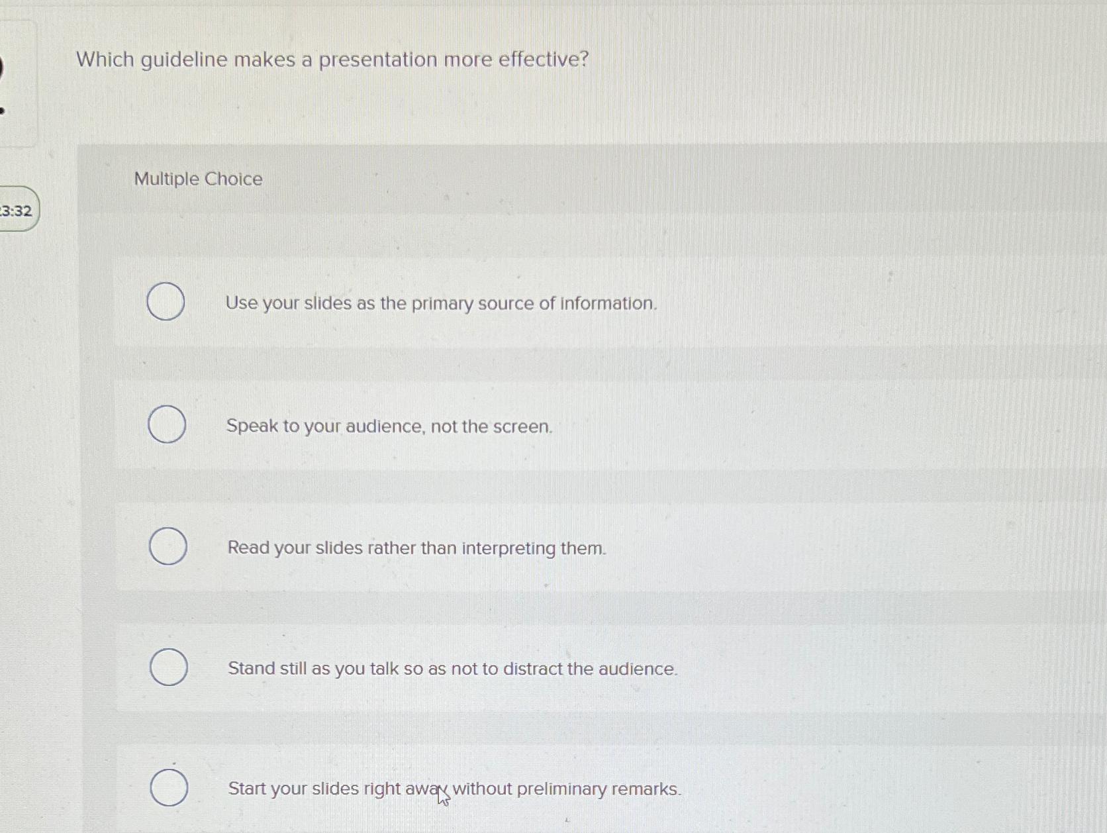This screenshot has width=1107, height=833.
Task: Pick the "Start your slides right away" option
Action: [168, 788]
